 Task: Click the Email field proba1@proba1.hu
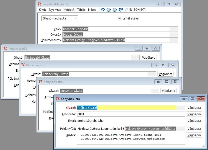(131, 121)
